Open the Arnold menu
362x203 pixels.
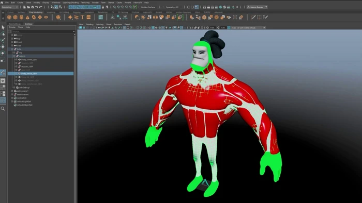[x=128, y=3]
